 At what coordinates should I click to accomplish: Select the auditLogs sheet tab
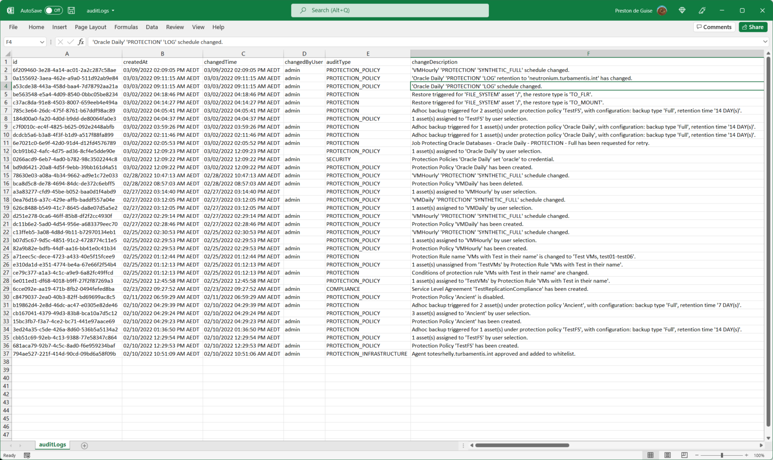[52, 444]
